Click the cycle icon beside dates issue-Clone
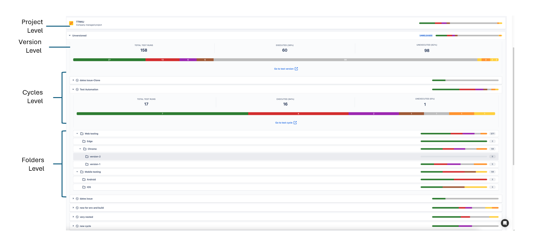The height and width of the screenshot is (238, 535). 77,80
